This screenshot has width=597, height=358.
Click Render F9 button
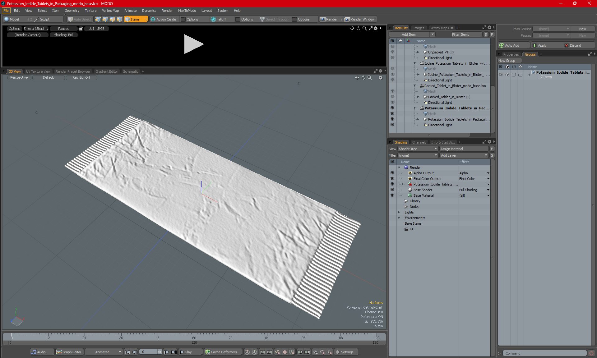tap(331, 19)
